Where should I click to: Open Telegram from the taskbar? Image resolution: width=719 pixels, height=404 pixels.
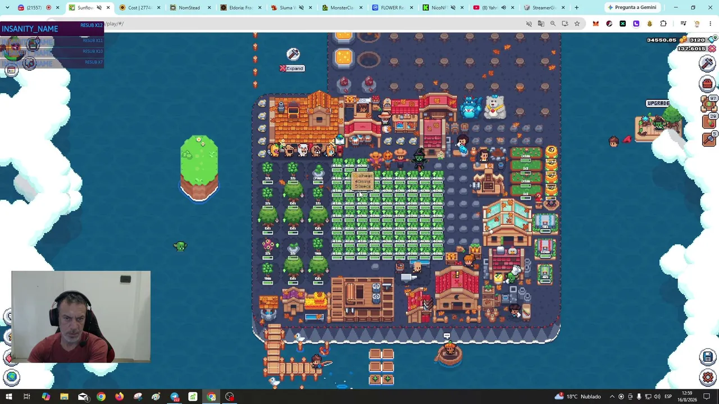[x=175, y=397]
